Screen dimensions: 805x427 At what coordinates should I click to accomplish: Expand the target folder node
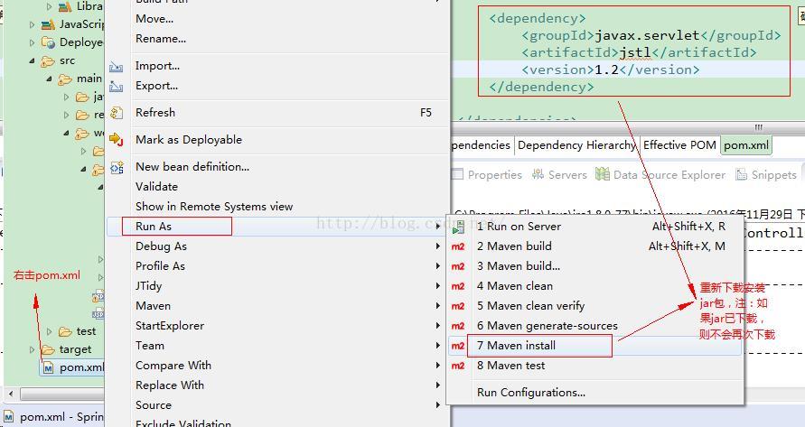(32, 350)
